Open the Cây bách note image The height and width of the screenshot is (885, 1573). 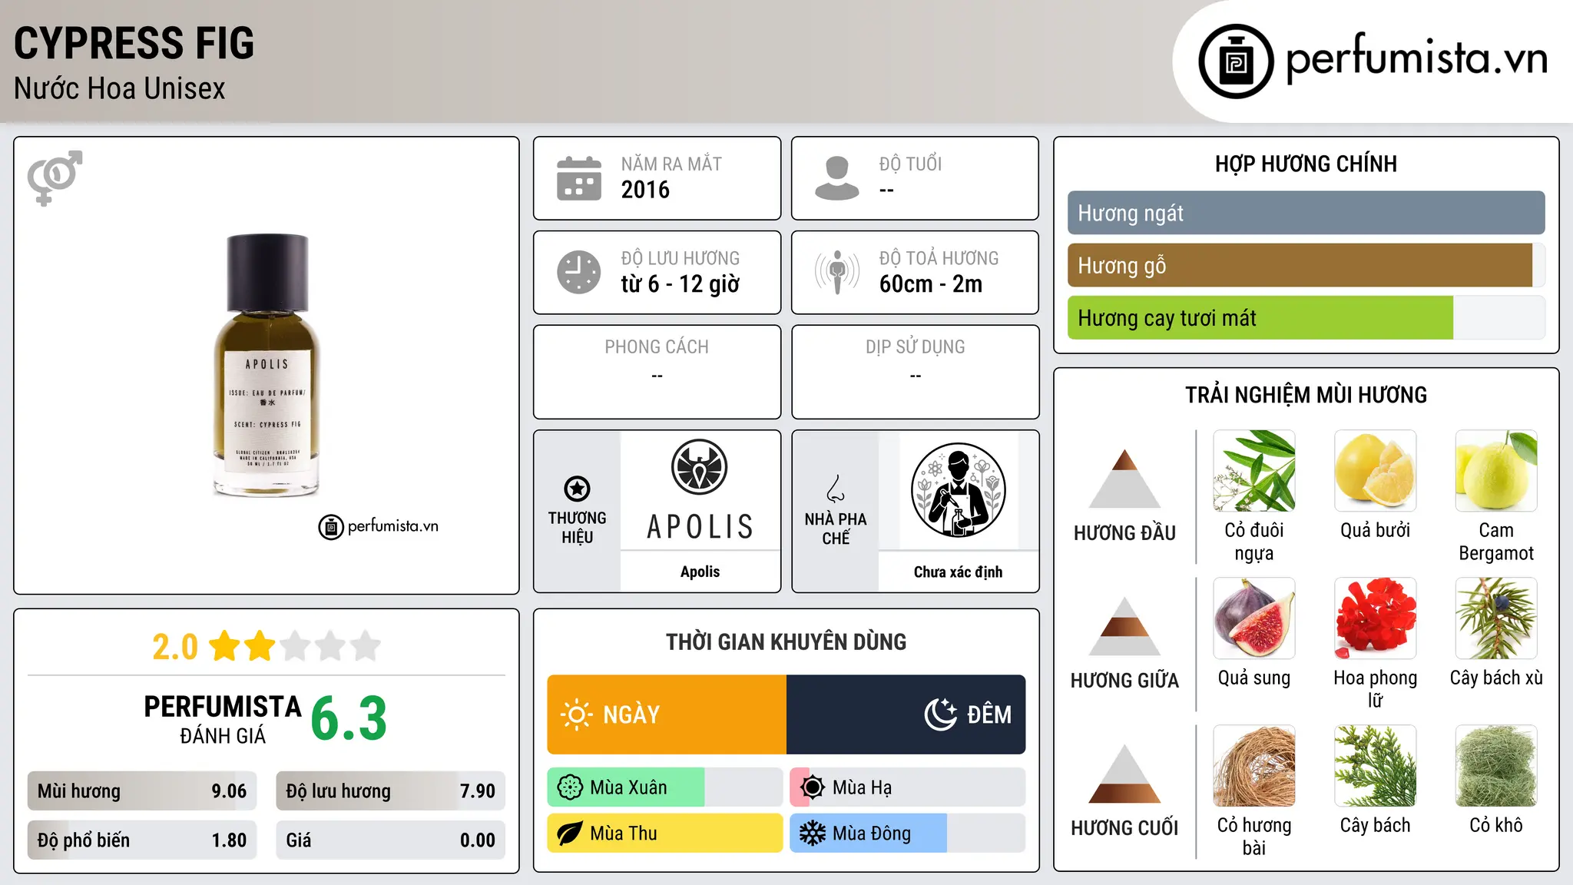[1376, 766]
